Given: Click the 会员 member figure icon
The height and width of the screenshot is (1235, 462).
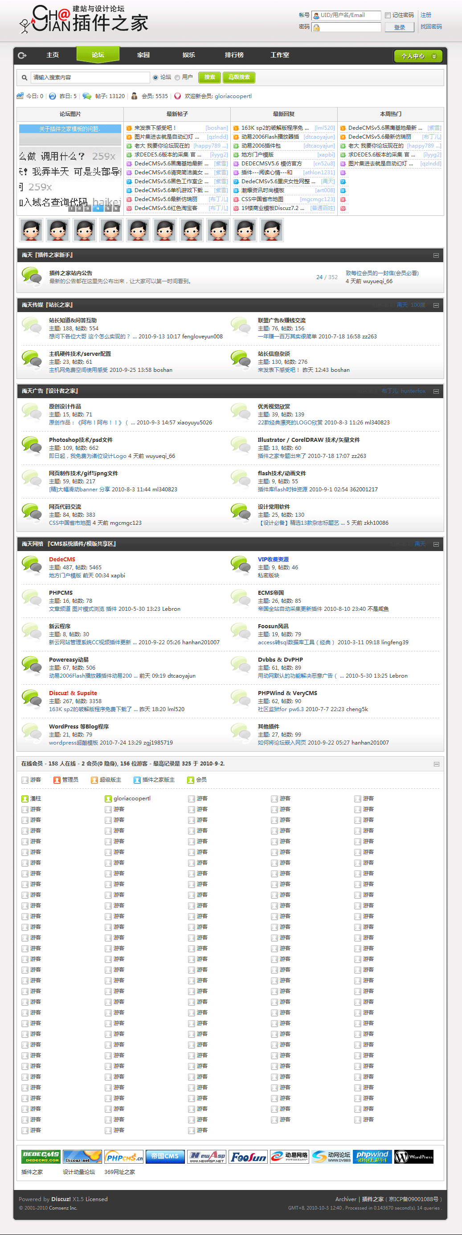Looking at the screenshot, I should tap(134, 96).
